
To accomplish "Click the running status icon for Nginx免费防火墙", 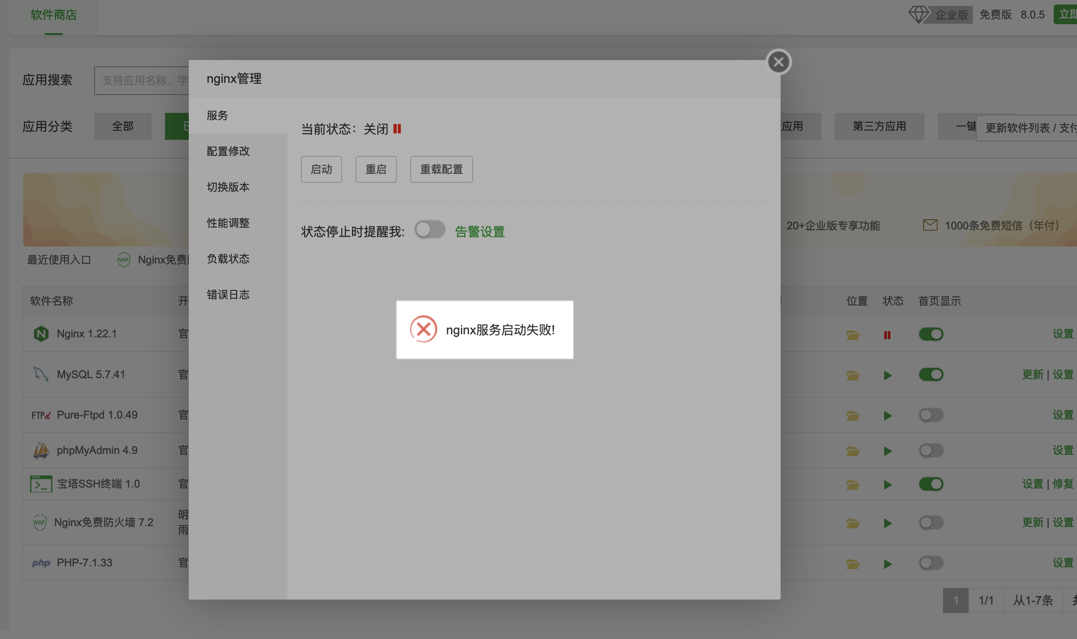I will pos(888,523).
